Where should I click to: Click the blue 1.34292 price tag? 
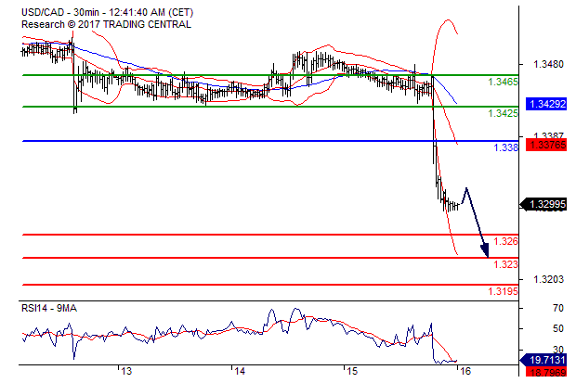(x=546, y=104)
